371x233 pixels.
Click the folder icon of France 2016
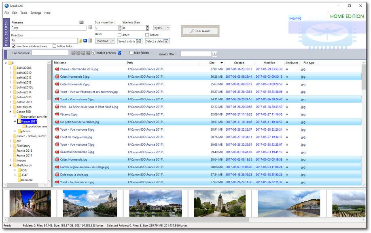(x=15, y=150)
